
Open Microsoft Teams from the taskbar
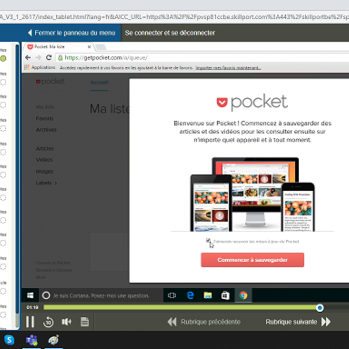[x=31, y=340]
